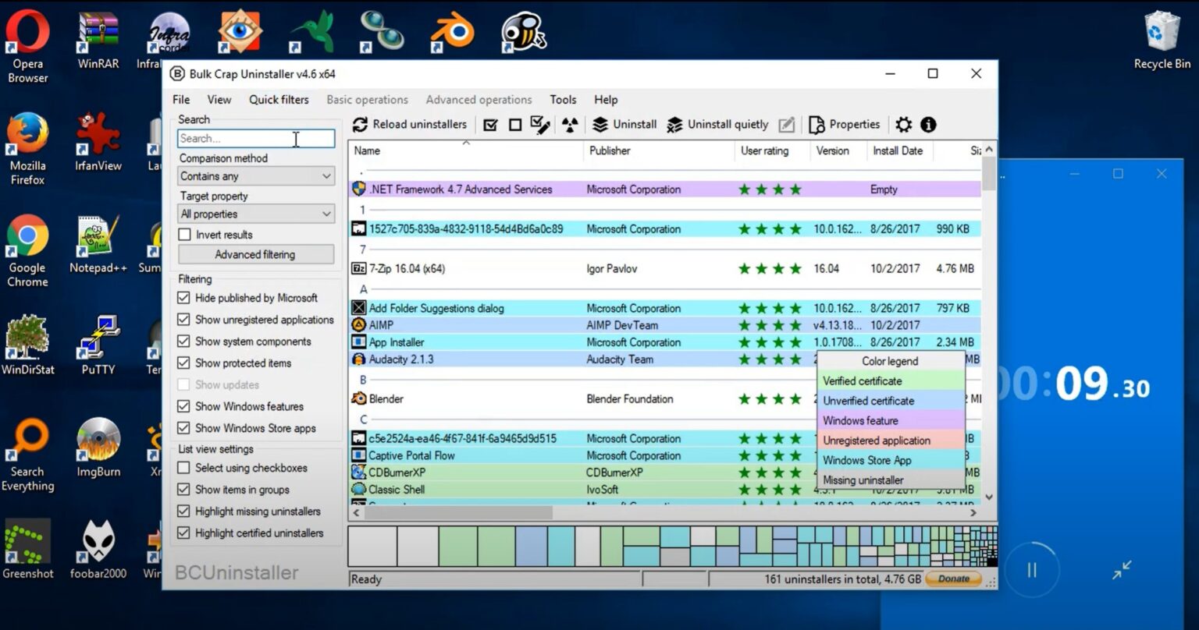
Task: Sort list by the Install Date column header
Action: [899, 151]
